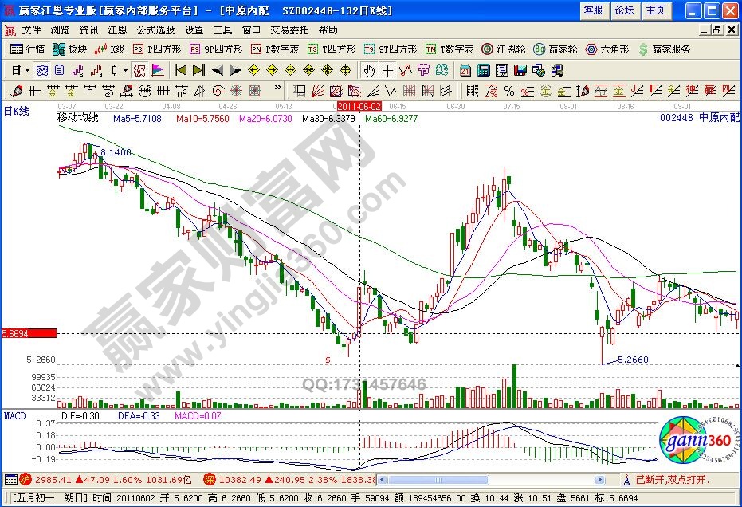This screenshot has height=507, width=742.
Task: Open the 六角形 hexagon chart tool
Action: coord(610,49)
